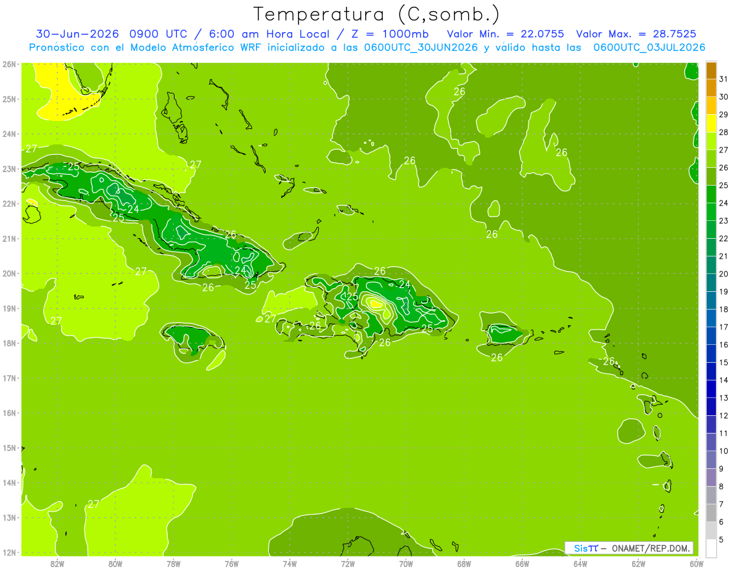Click the "Valor Min. = 22.0755" value
740x572 pixels.
(x=506, y=34)
